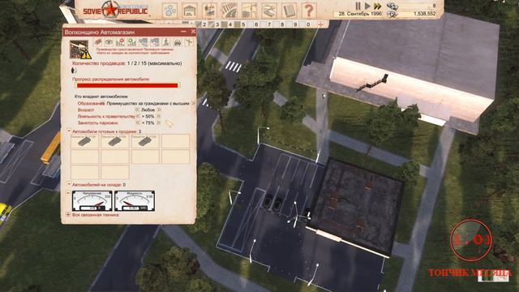Toggle the eye visibility icon in panel
Image resolution: width=519 pixels, height=292 pixels.
[x=109, y=42]
